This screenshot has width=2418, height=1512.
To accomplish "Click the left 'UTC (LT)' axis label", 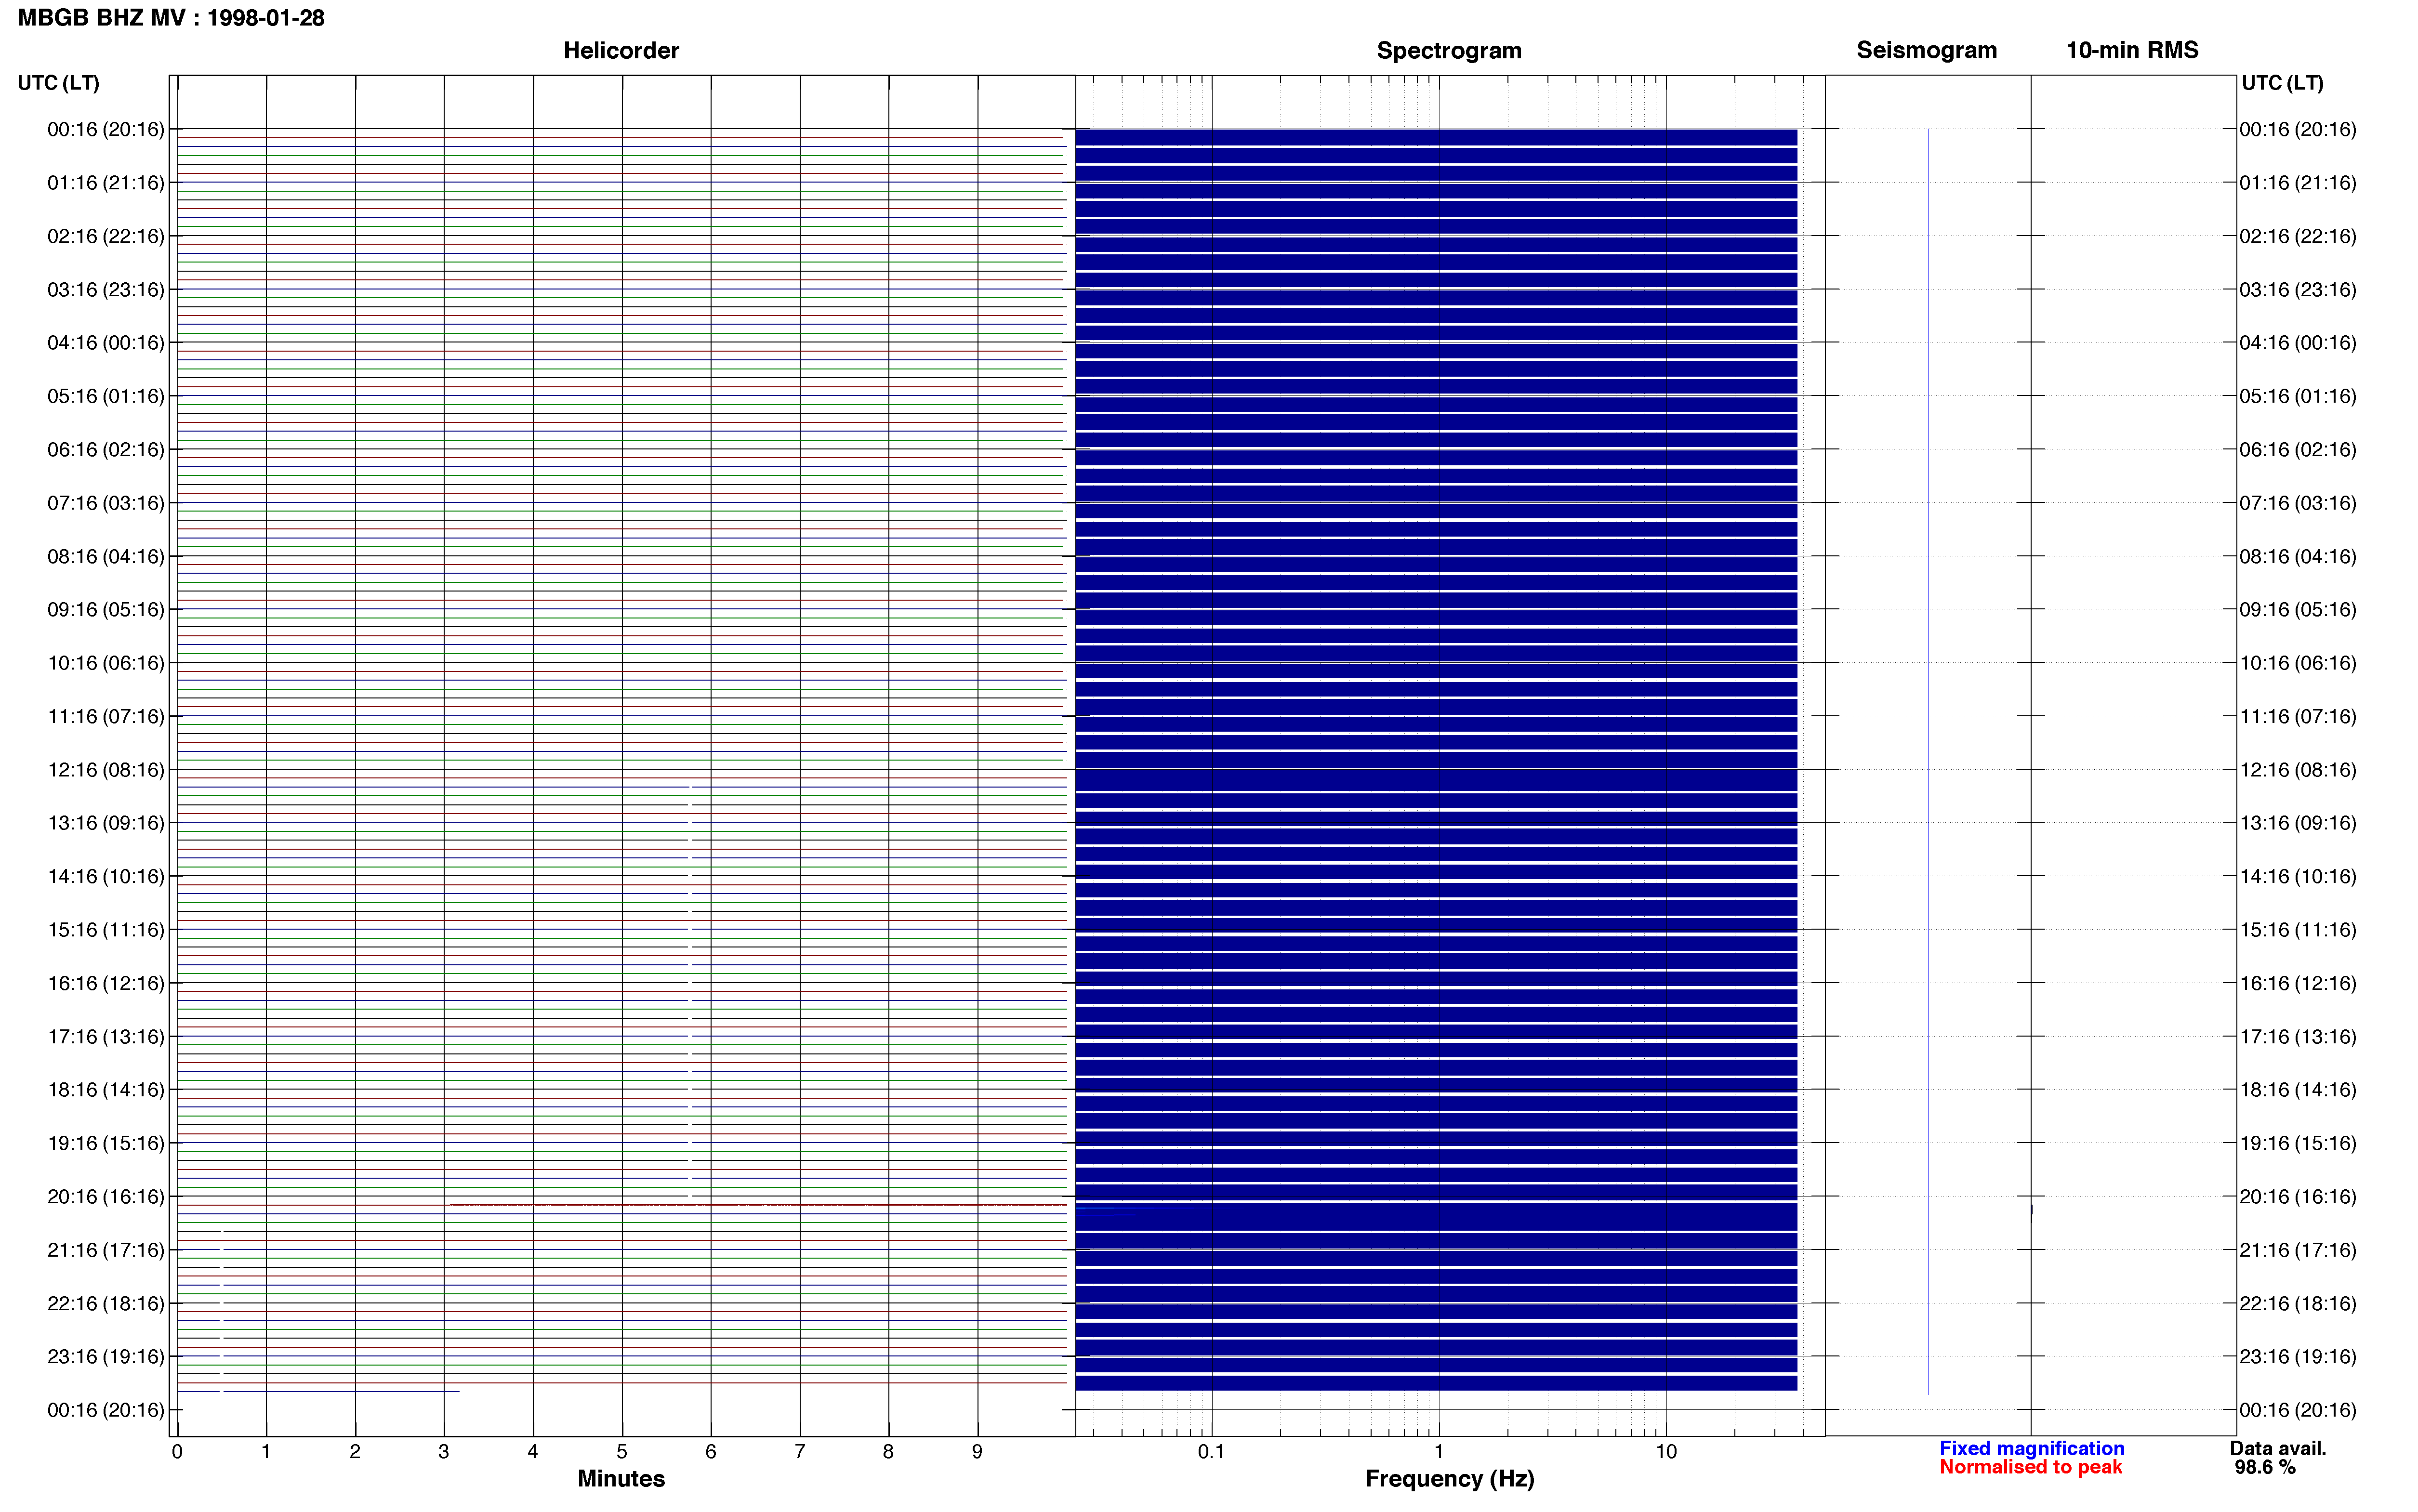I will click(x=58, y=83).
